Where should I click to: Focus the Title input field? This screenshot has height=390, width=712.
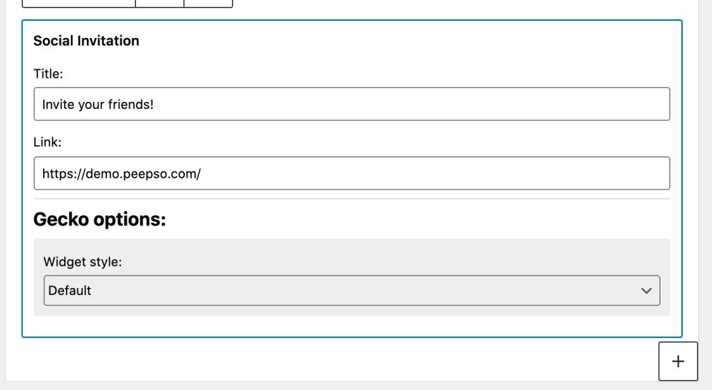[x=351, y=104]
